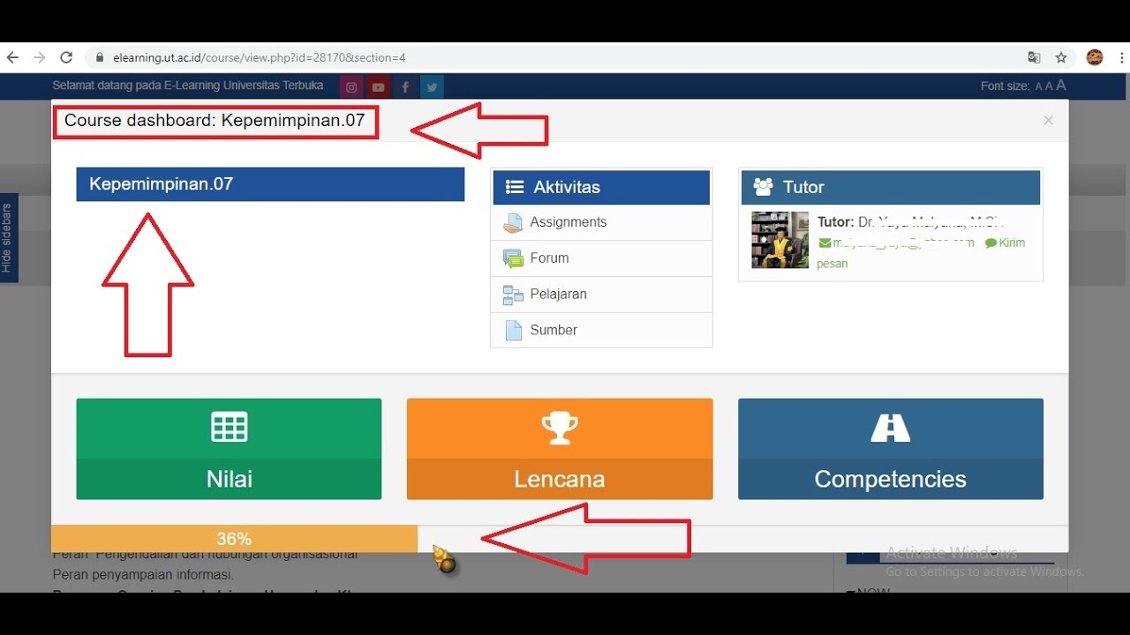This screenshot has width=1130, height=635.
Task: Click the Competencies road icon
Action: click(x=891, y=428)
